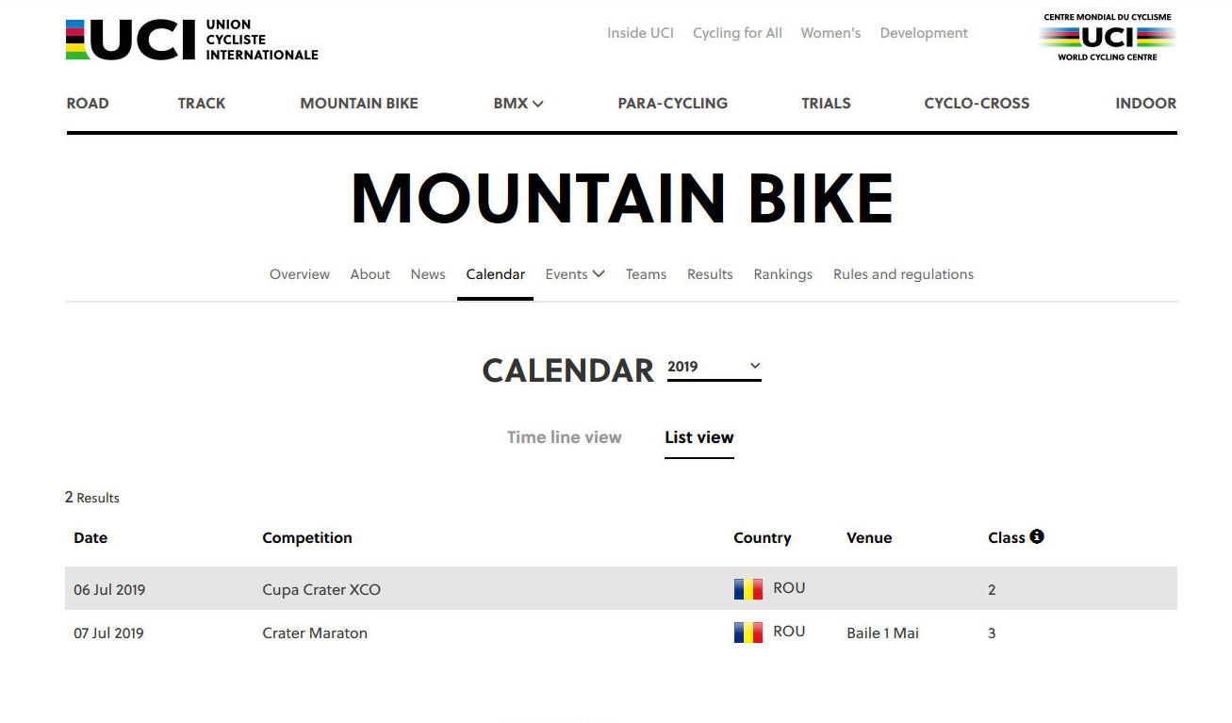Navigate to CYCLO-CROSS
Screen dimensions: 1232x723
(x=977, y=104)
